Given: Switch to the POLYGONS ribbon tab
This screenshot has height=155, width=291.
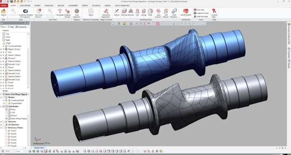Looking at the screenshot, I should (x=49, y=6).
